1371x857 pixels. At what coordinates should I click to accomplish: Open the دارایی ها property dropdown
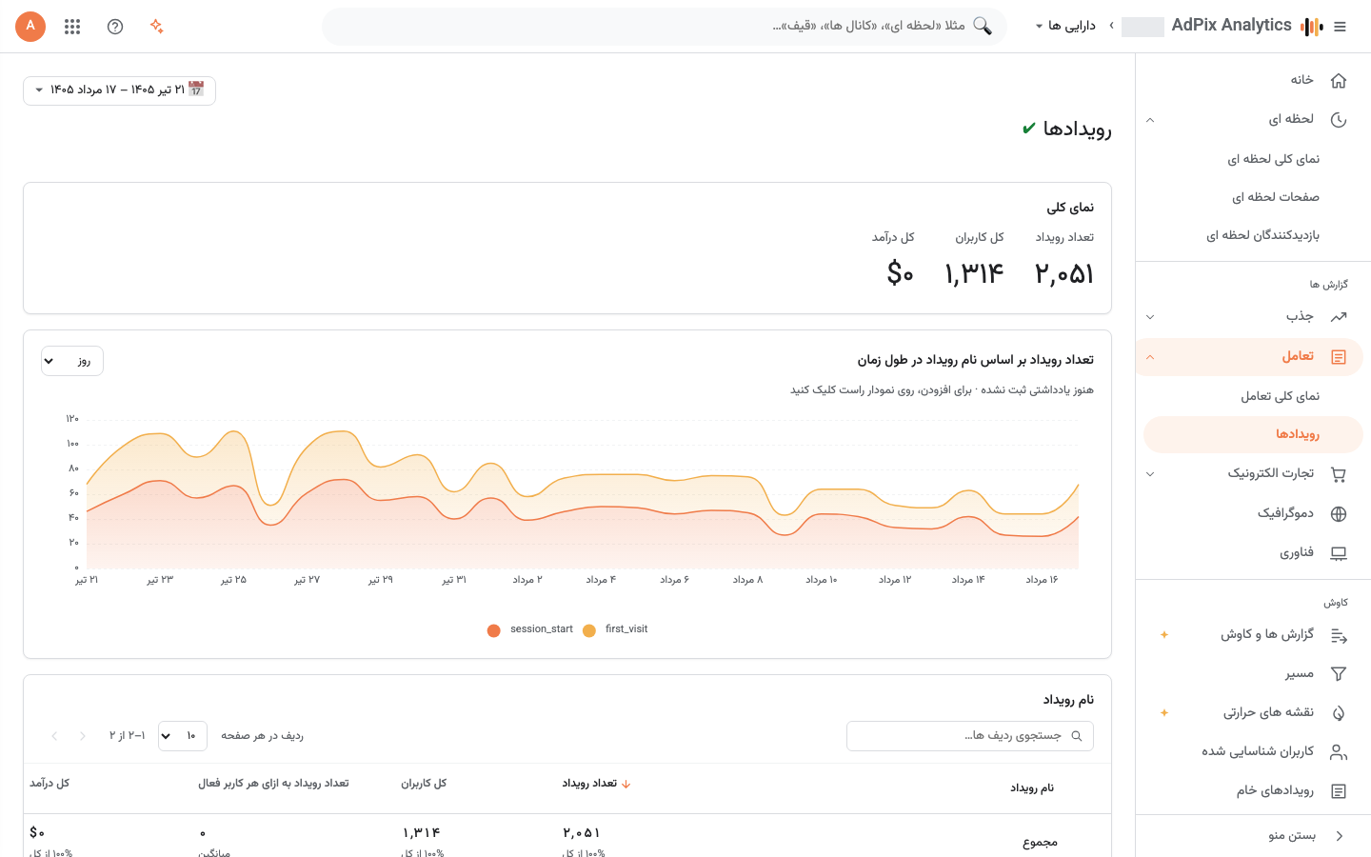pos(1065,26)
